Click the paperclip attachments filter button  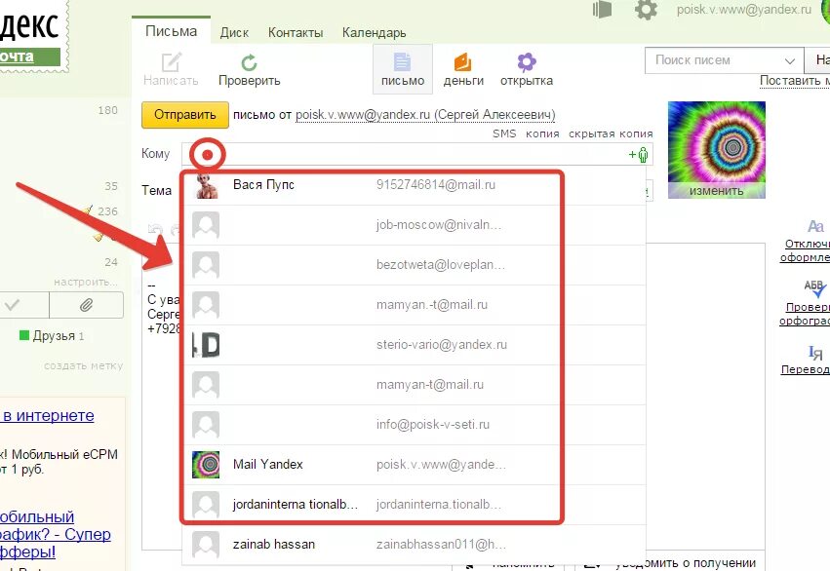[x=86, y=305]
